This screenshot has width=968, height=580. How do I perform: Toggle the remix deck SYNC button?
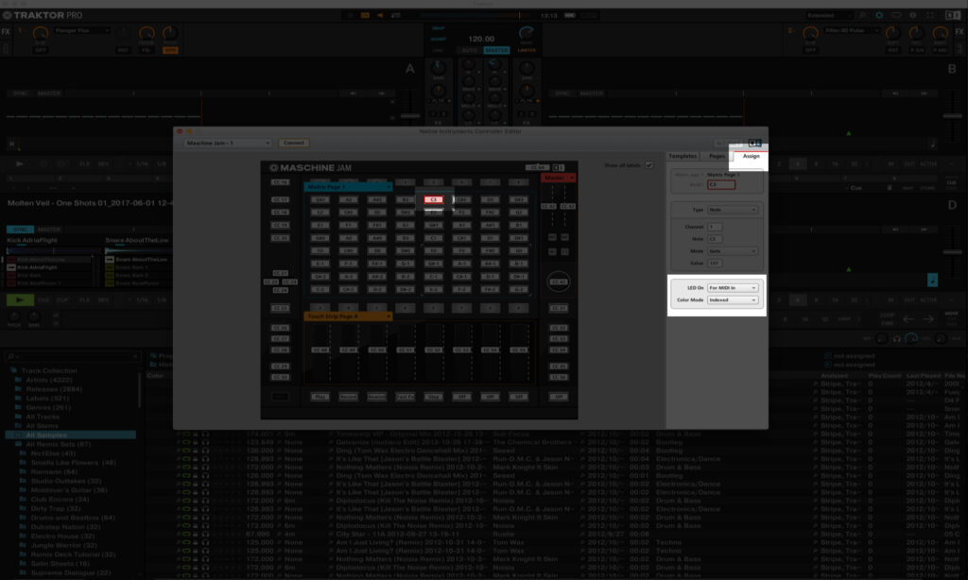(x=20, y=230)
